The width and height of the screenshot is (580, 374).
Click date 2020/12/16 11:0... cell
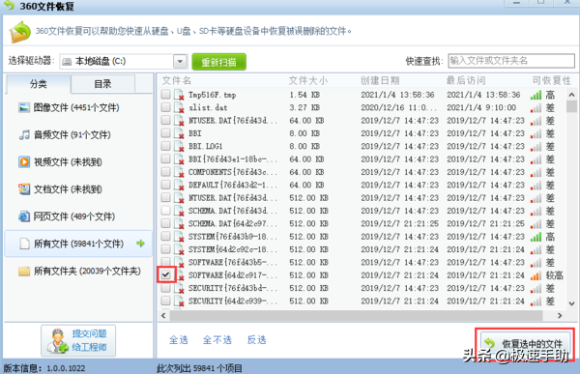[x=398, y=107]
